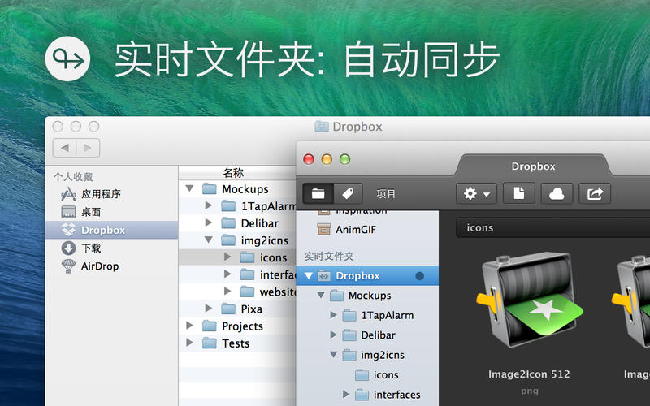This screenshot has width=650, height=406.
Task: Open AirDrop in Finder sidebar
Action: (99, 266)
